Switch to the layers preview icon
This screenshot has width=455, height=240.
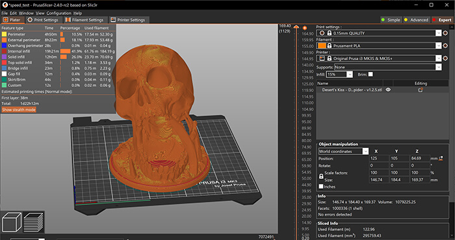33,222
